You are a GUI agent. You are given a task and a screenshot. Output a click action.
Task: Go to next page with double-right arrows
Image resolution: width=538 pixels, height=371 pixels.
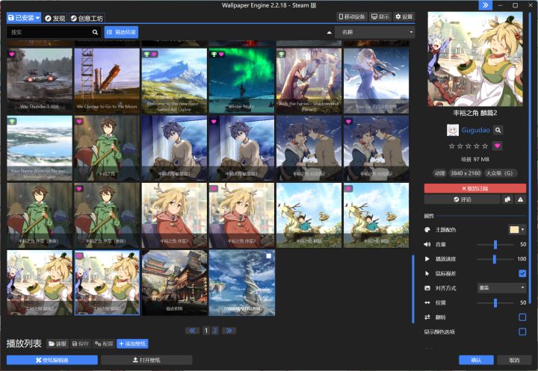(x=229, y=330)
